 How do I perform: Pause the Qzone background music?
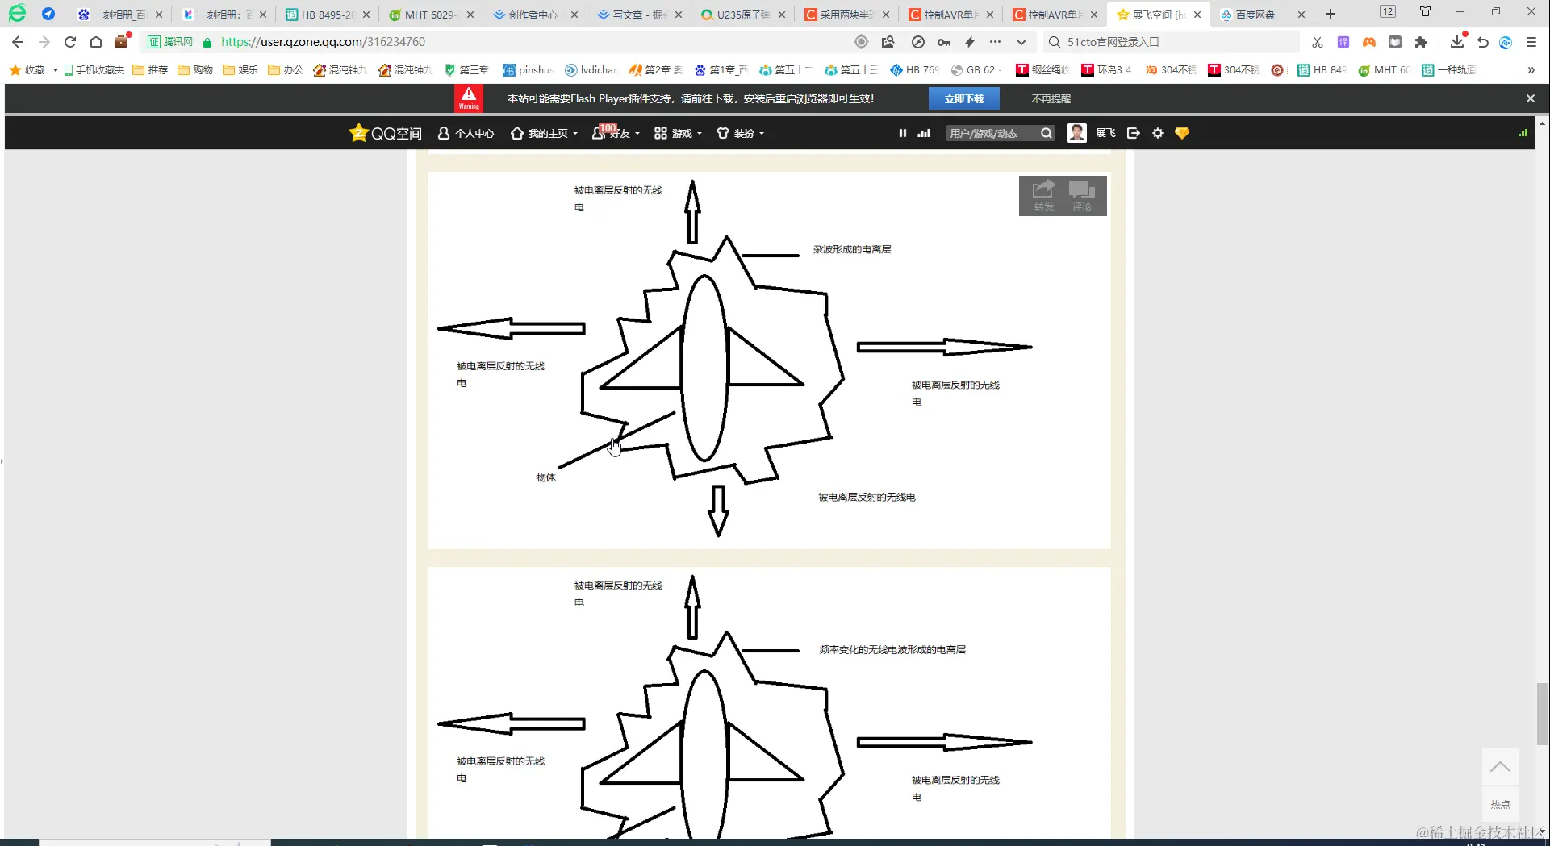902,133
